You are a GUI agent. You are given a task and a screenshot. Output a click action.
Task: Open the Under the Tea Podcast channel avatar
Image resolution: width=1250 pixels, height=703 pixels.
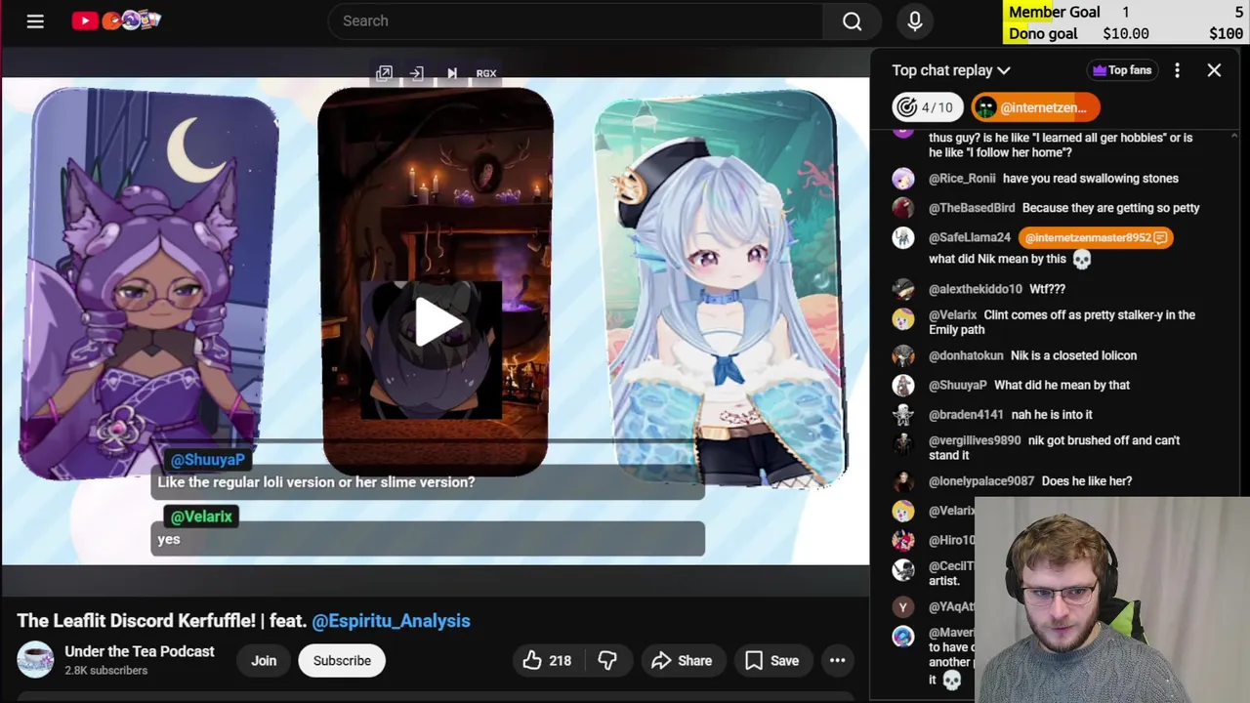point(35,660)
